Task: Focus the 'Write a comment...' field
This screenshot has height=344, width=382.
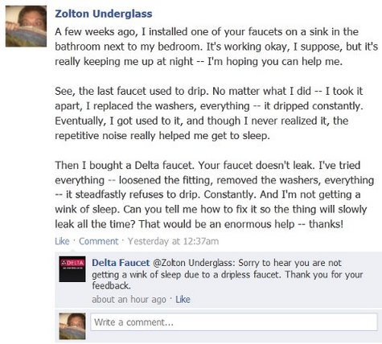Action: click(234, 322)
